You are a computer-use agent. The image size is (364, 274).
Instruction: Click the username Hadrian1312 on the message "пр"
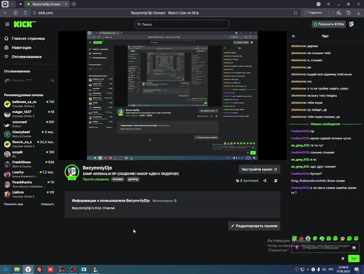[300, 131]
